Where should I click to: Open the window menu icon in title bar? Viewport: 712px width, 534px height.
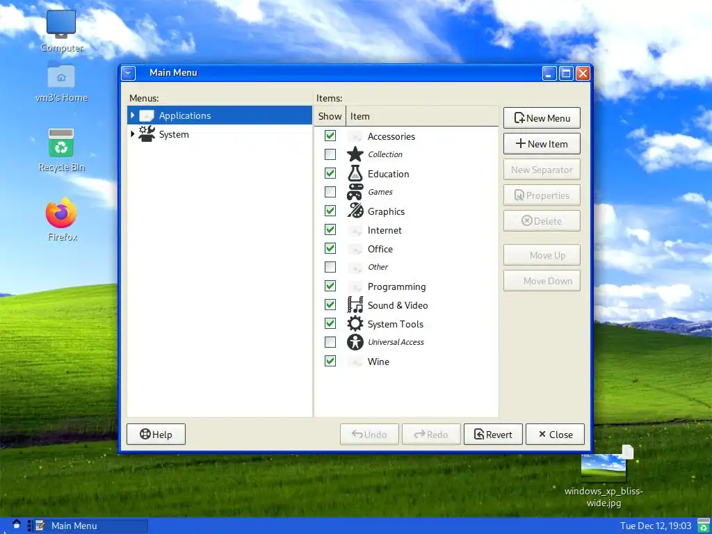pos(129,72)
